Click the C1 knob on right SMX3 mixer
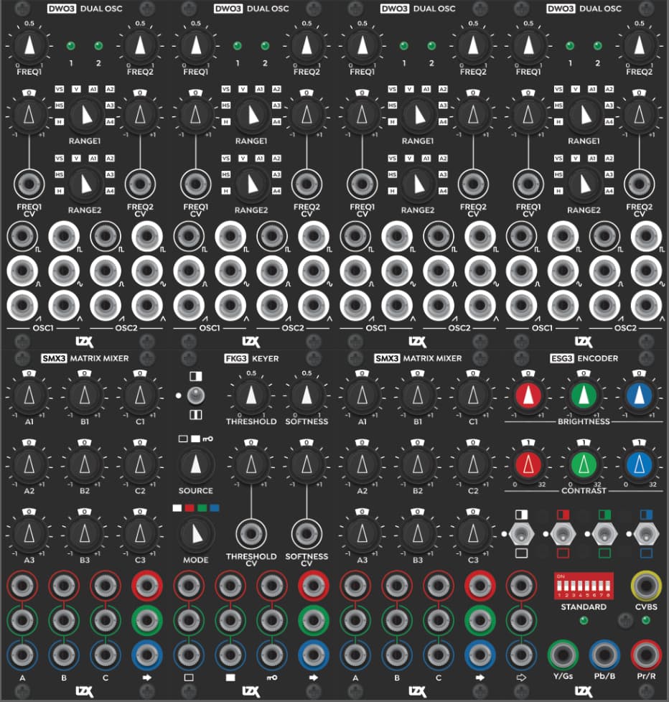This screenshot has height=702, width=669. 473,396
